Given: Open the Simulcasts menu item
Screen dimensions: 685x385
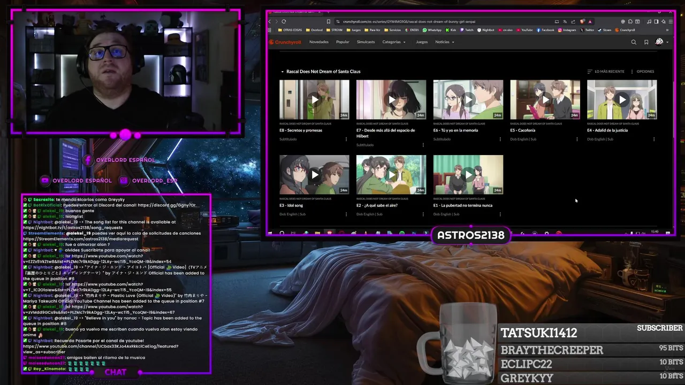Looking at the screenshot, I should 366,42.
